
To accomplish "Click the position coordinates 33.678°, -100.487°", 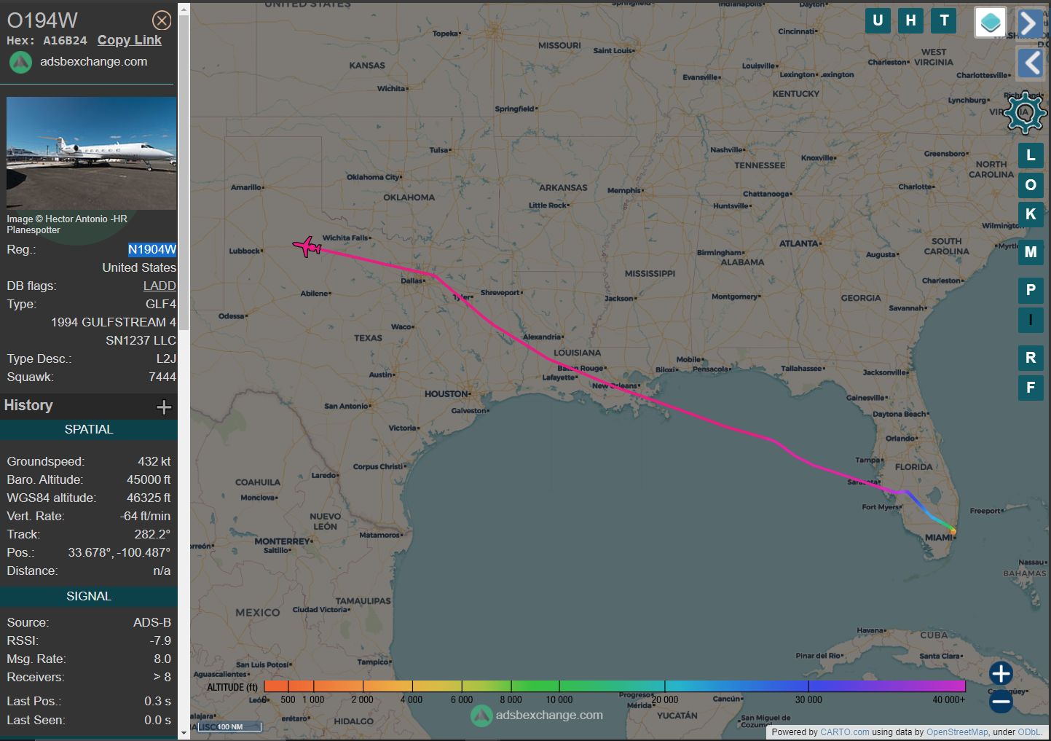I will tap(119, 552).
